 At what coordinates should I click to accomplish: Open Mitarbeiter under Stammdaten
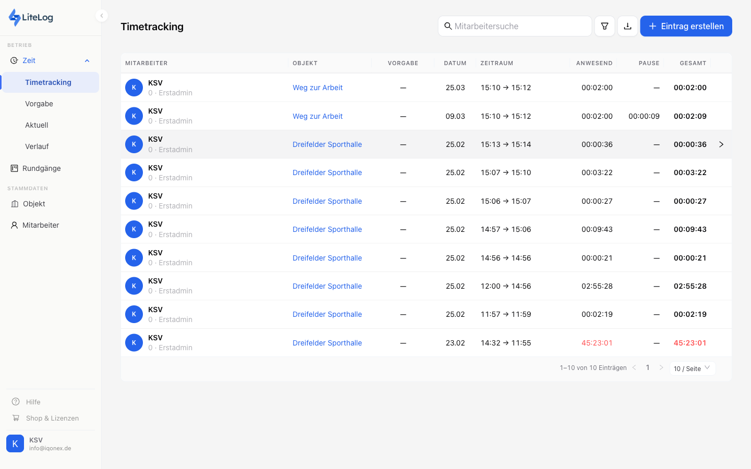[x=41, y=225]
